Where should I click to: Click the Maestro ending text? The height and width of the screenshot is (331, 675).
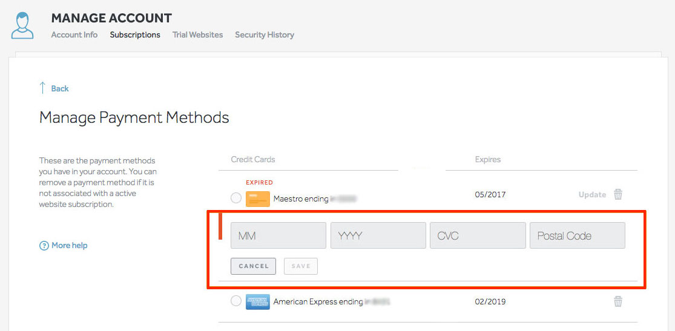[x=301, y=199]
